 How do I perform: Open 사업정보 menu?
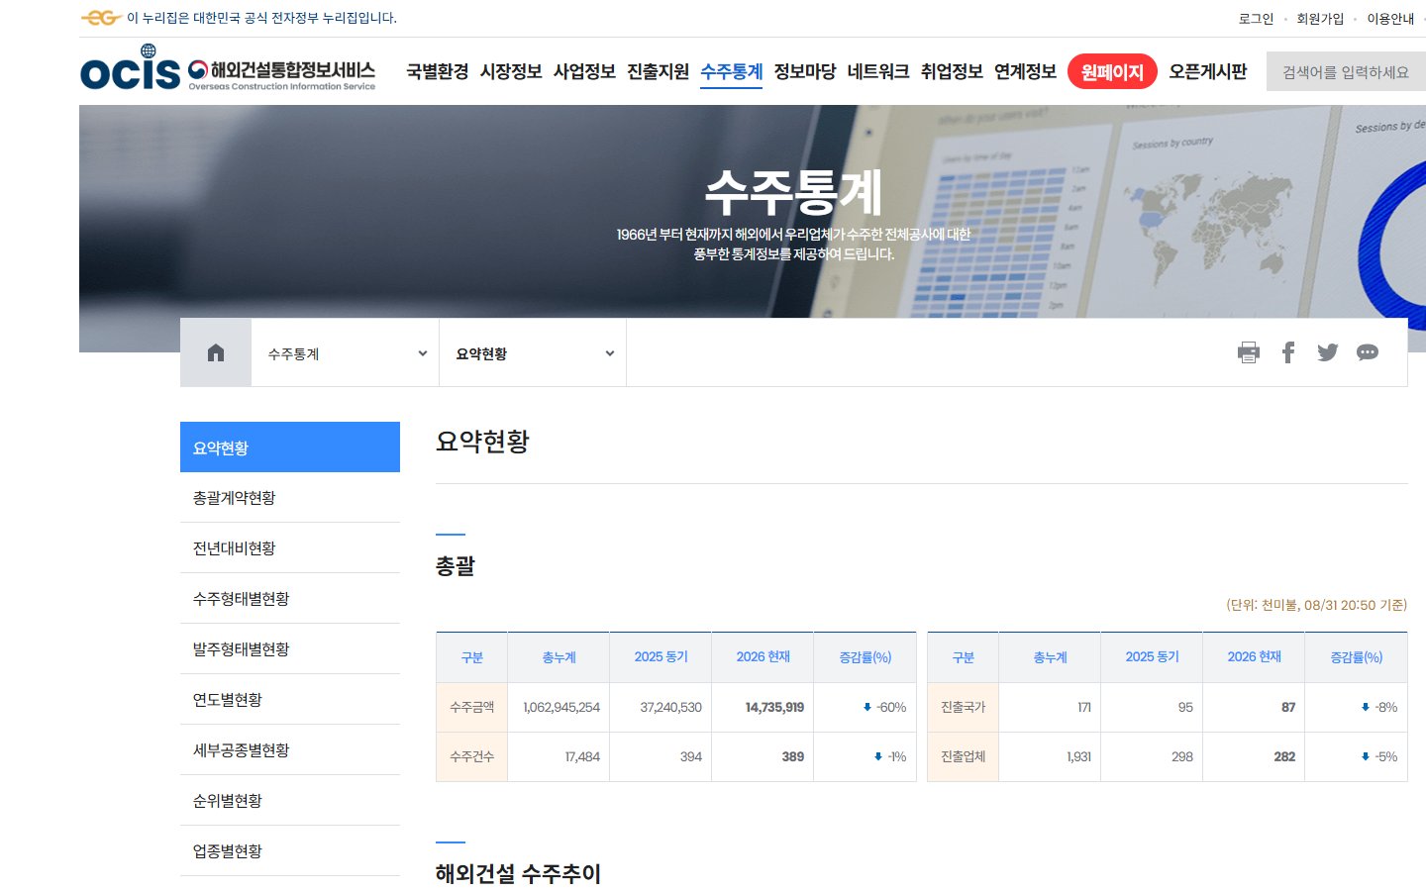point(584,71)
